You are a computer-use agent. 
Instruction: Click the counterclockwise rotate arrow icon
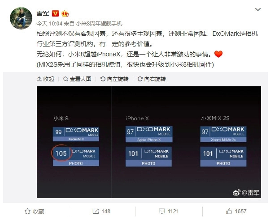point(103,79)
